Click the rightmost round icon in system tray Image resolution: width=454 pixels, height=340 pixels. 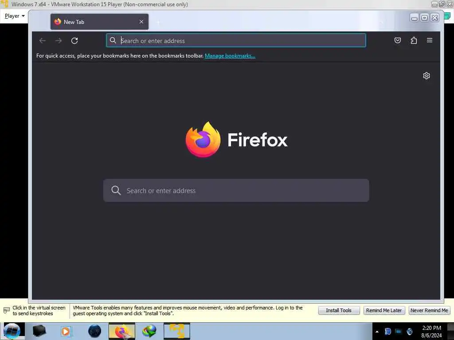[409, 331]
